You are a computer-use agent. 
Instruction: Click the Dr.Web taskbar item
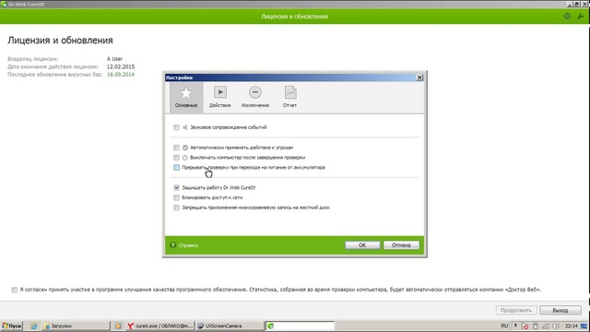point(300,326)
